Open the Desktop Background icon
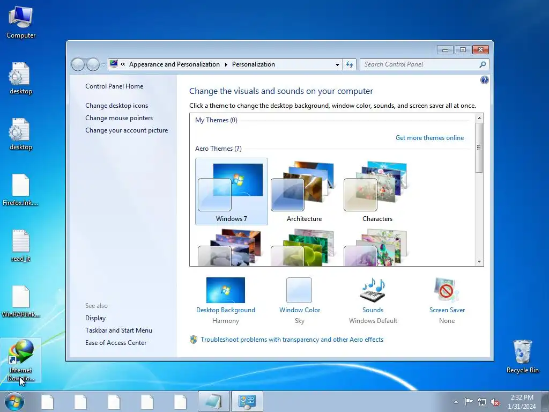The height and width of the screenshot is (412, 549). coord(226,290)
